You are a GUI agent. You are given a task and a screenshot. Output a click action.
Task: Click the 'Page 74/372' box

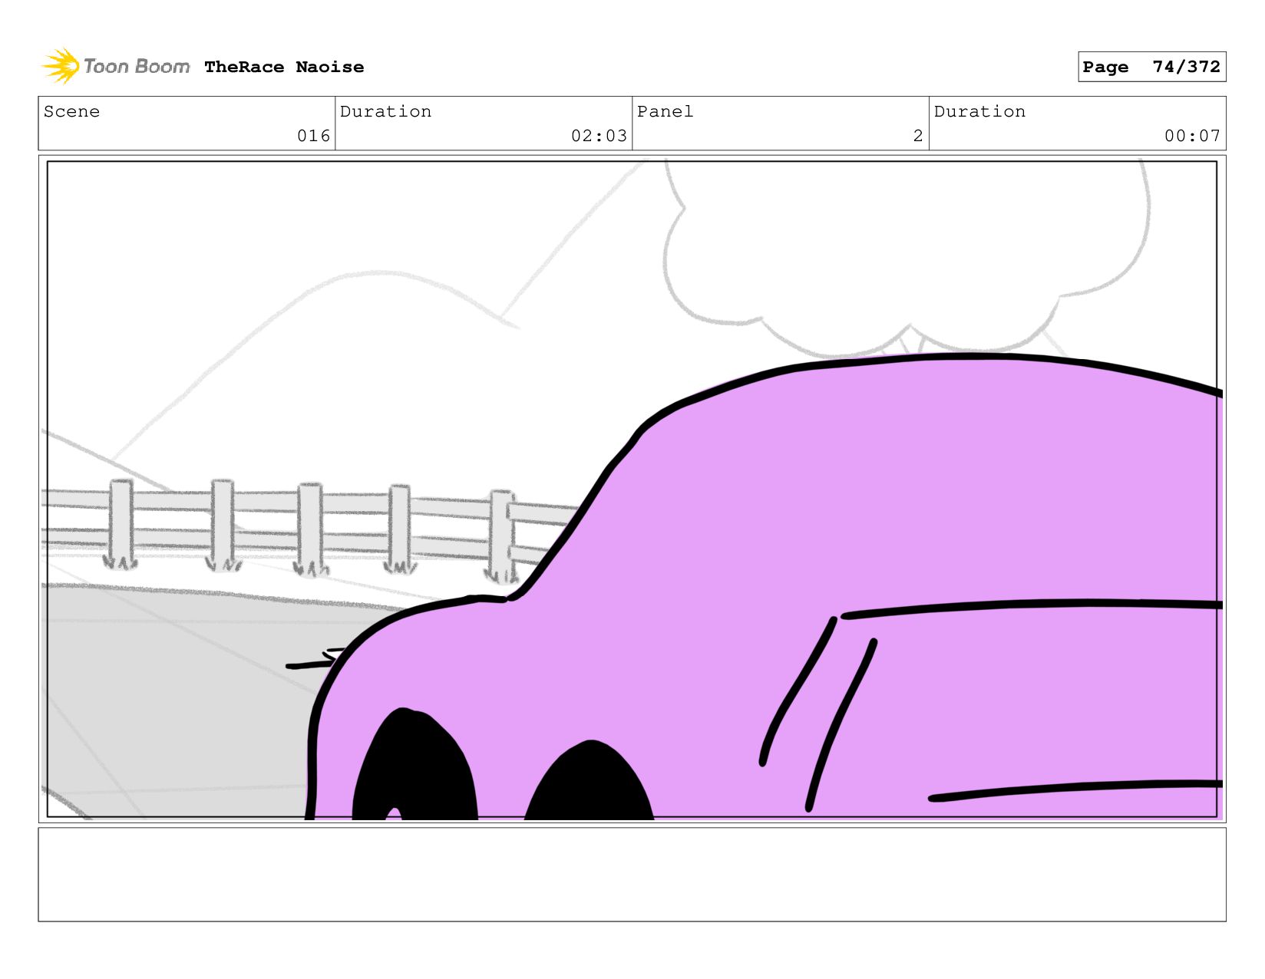coord(1151,67)
